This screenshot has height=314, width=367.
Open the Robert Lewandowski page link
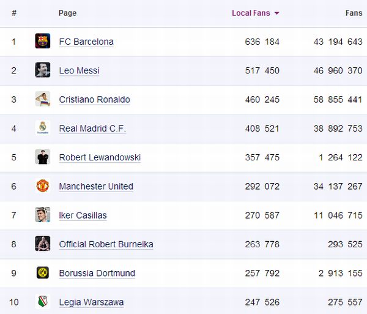tap(100, 157)
